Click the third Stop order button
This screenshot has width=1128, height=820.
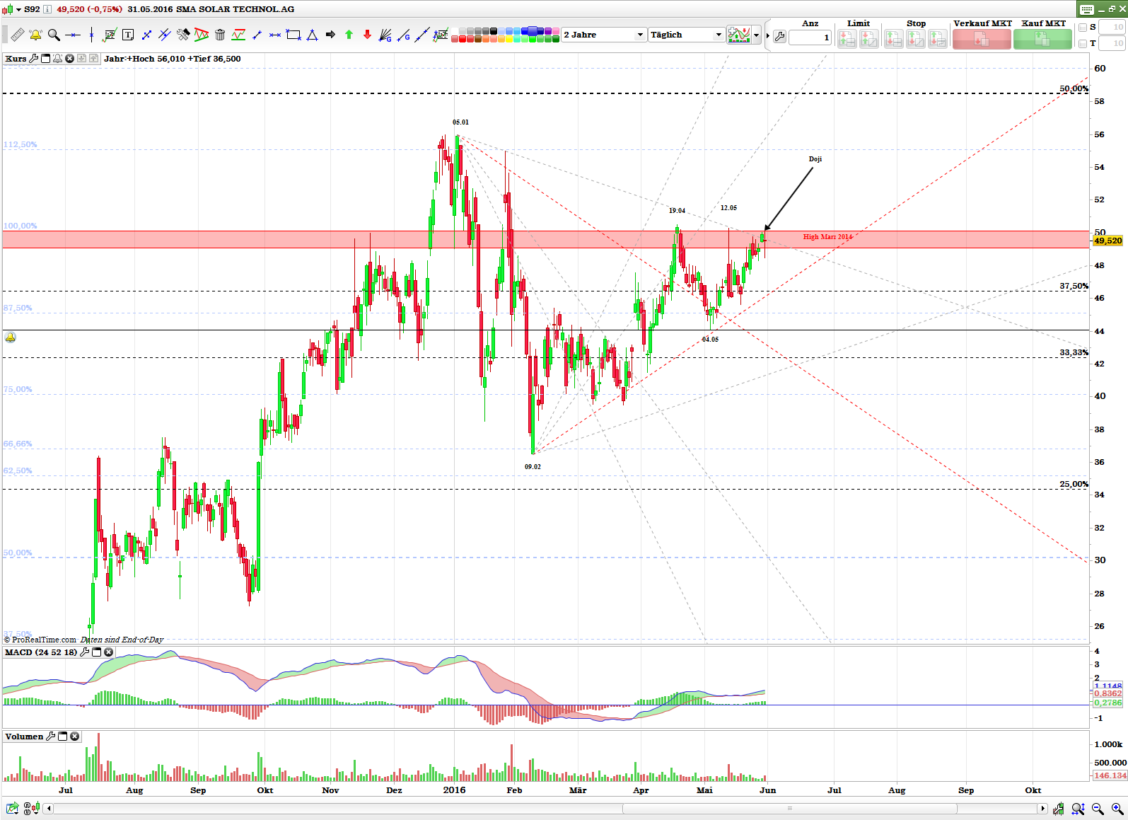[x=938, y=40]
